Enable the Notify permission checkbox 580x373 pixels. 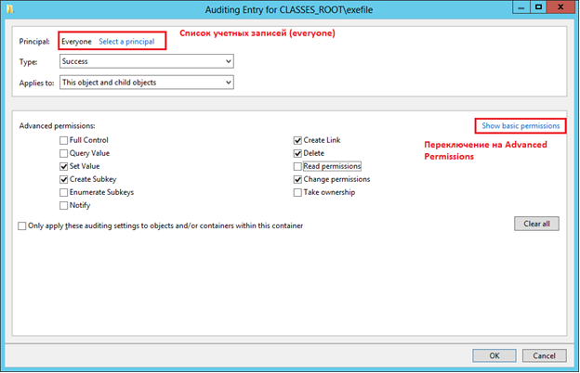63,205
